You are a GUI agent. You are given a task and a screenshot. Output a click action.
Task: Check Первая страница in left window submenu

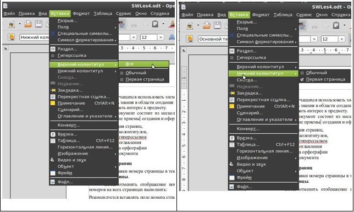(x=122, y=79)
